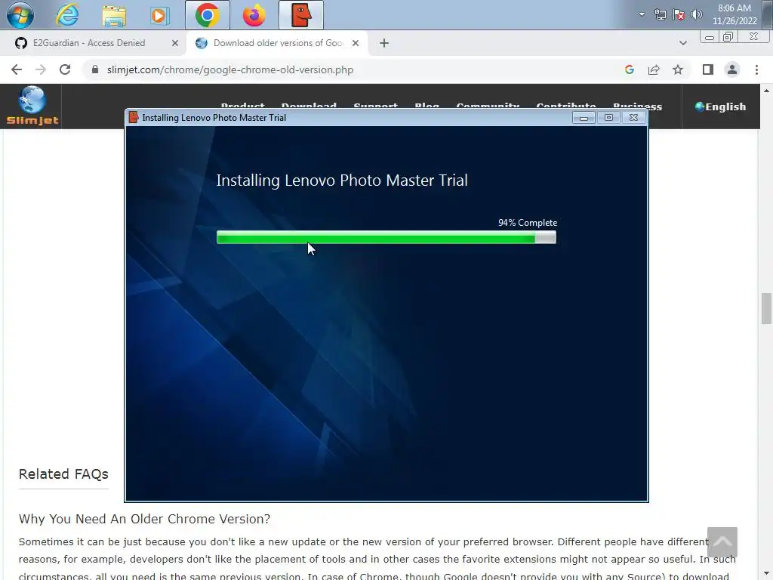Change language using the English selector

(x=720, y=106)
